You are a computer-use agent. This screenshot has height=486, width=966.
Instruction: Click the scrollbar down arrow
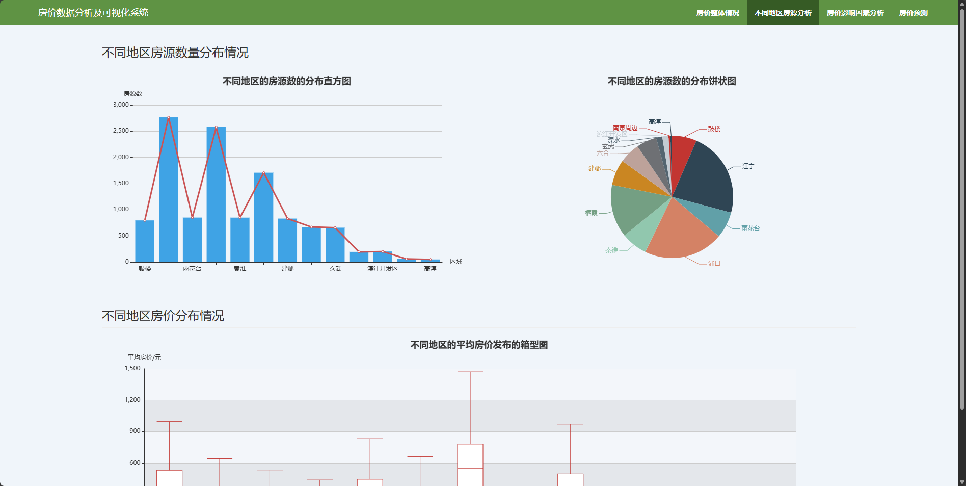(x=962, y=482)
